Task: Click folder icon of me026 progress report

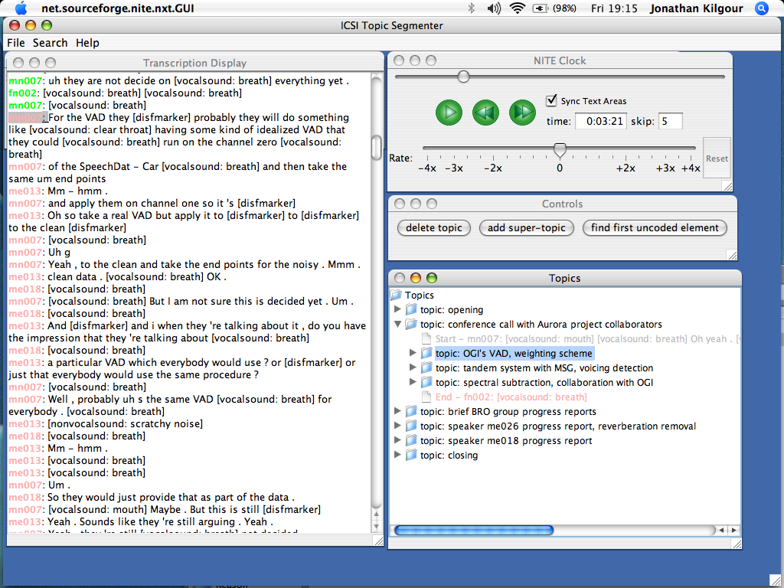Action: click(x=411, y=426)
